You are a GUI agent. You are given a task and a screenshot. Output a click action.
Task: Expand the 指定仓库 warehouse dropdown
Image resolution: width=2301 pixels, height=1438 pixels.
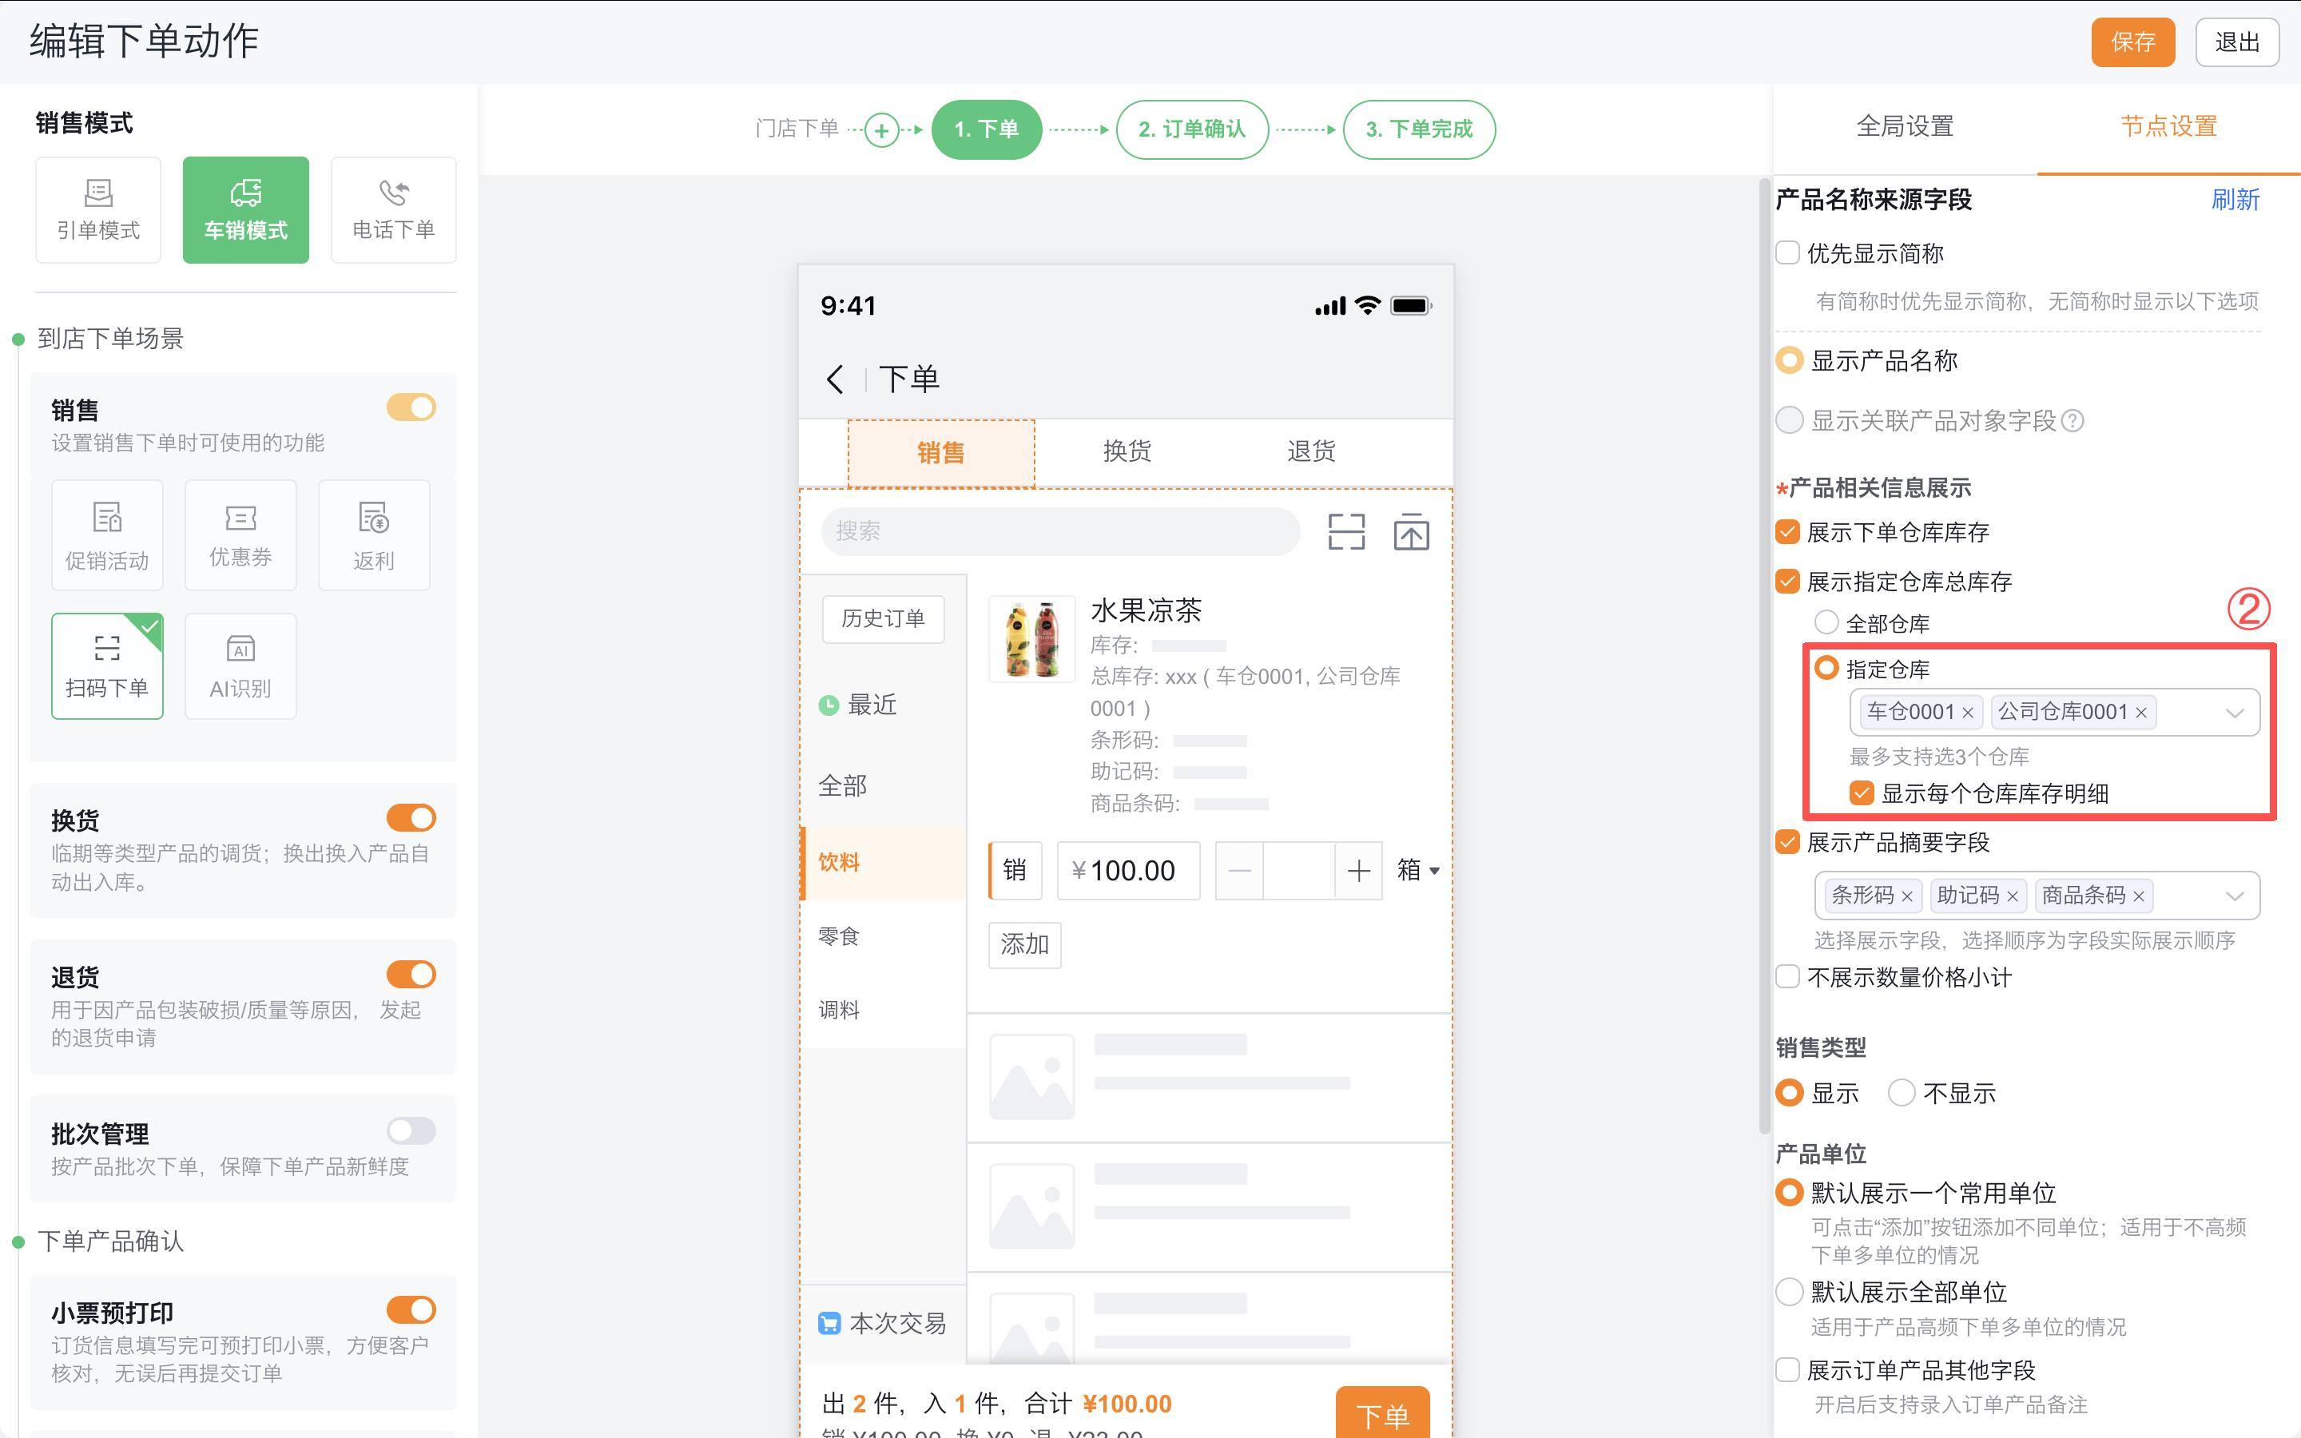pyautogui.click(x=2235, y=713)
